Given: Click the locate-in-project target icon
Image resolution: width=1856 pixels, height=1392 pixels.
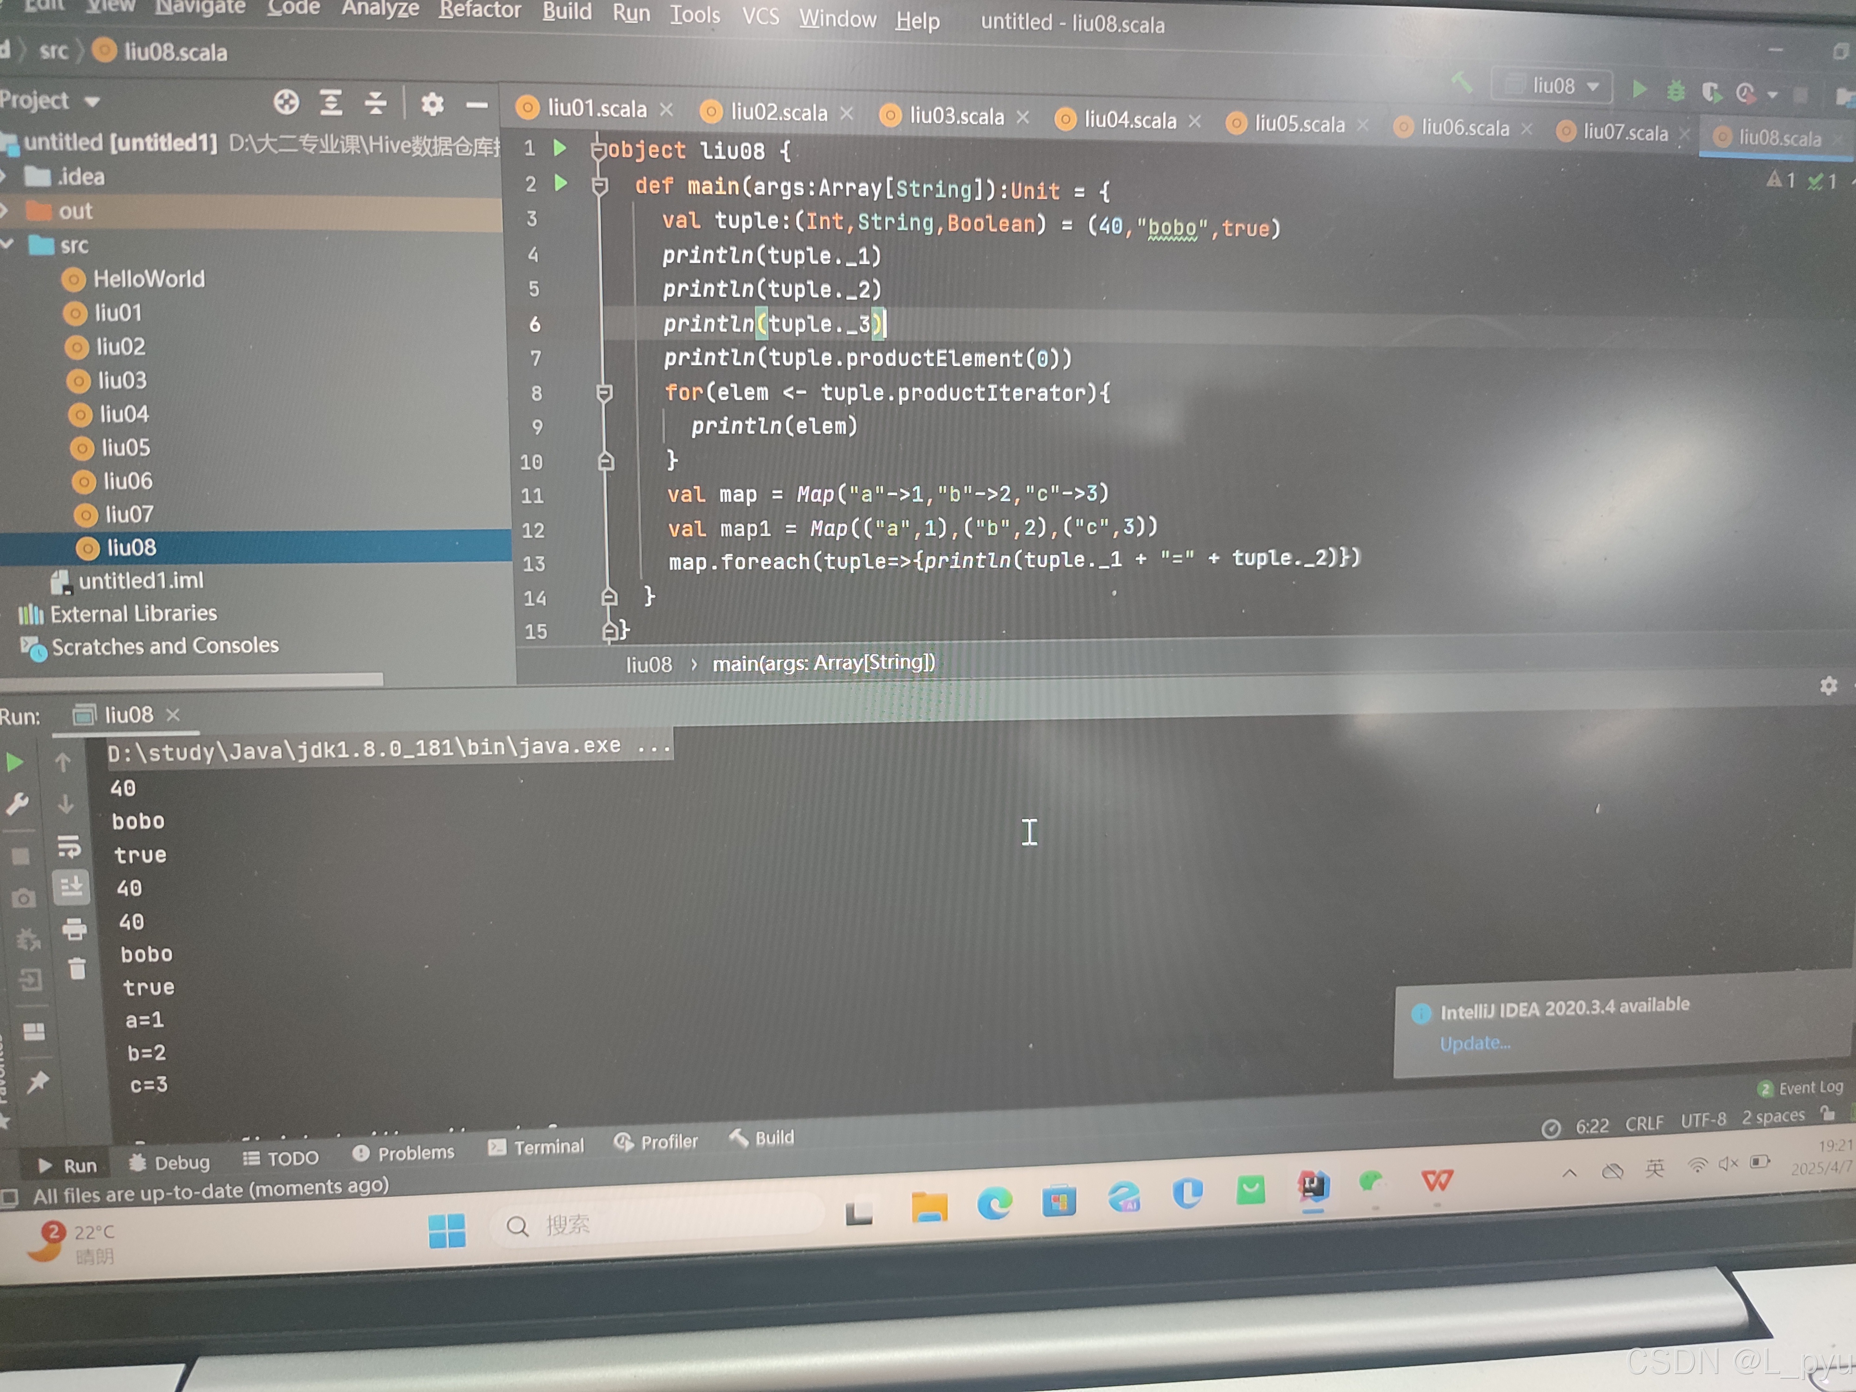Looking at the screenshot, I should (x=286, y=103).
